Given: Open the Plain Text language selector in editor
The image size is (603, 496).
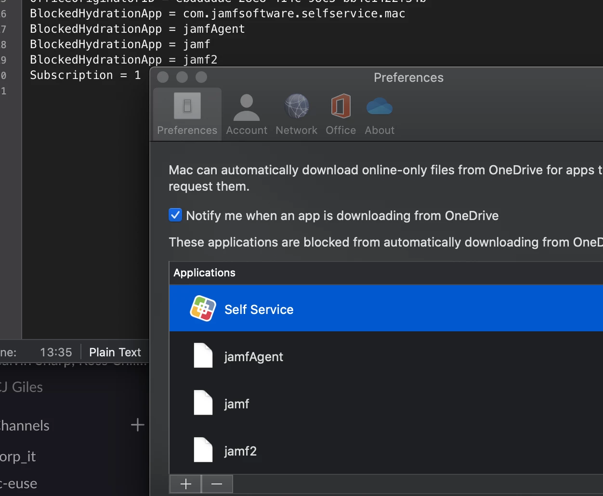Looking at the screenshot, I should click(115, 352).
